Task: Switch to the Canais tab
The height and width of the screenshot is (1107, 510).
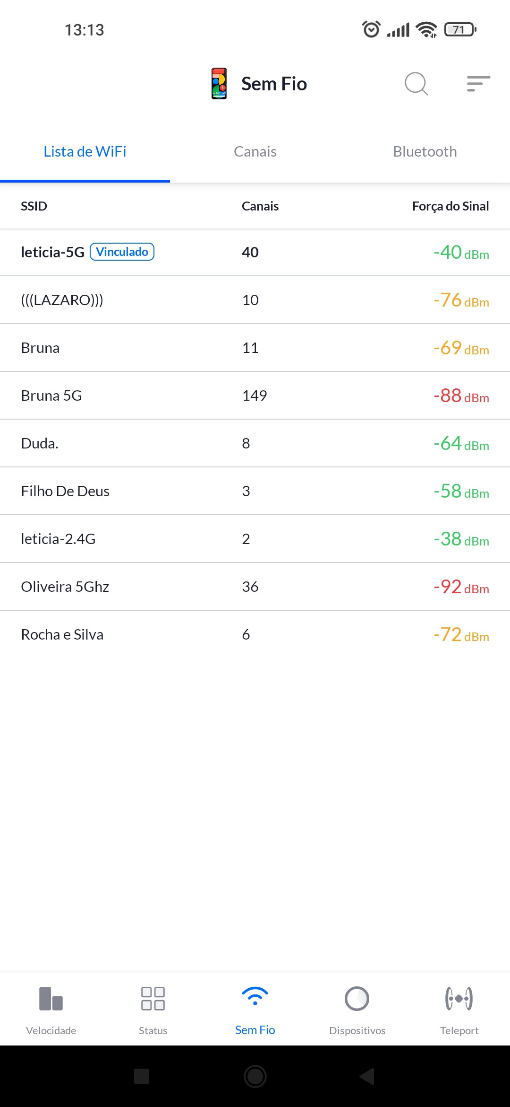Action: coord(255,152)
